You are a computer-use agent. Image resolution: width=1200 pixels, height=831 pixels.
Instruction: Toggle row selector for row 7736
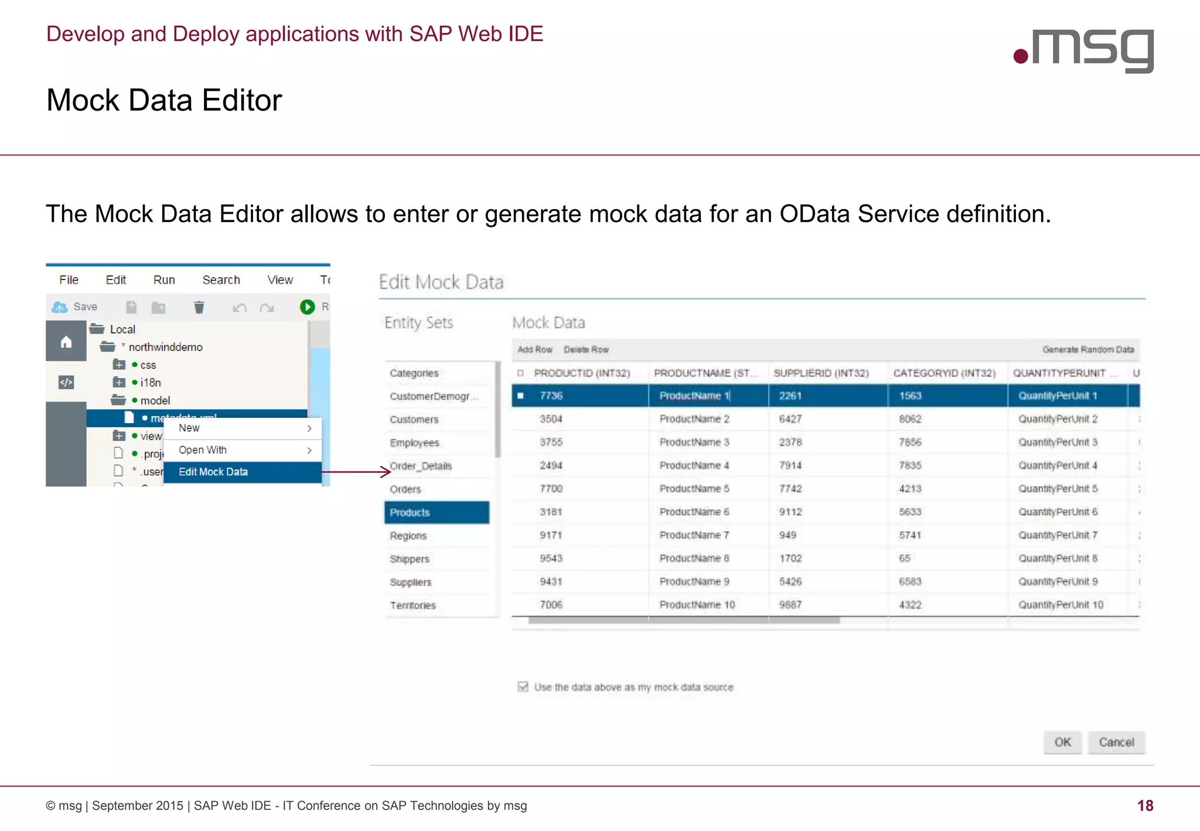point(520,396)
